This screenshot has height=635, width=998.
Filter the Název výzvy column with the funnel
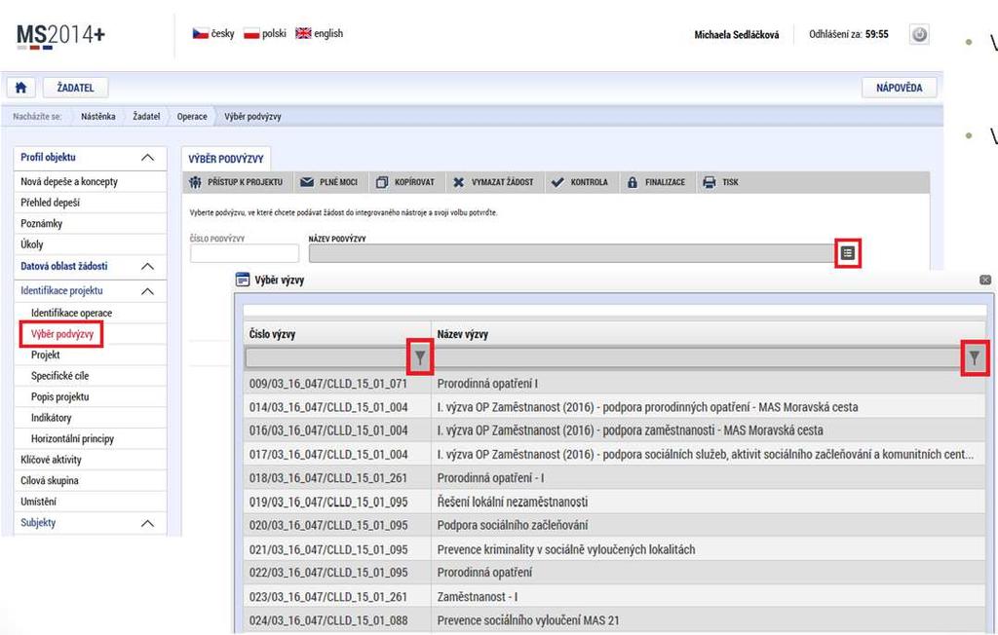pyautogui.click(x=975, y=358)
